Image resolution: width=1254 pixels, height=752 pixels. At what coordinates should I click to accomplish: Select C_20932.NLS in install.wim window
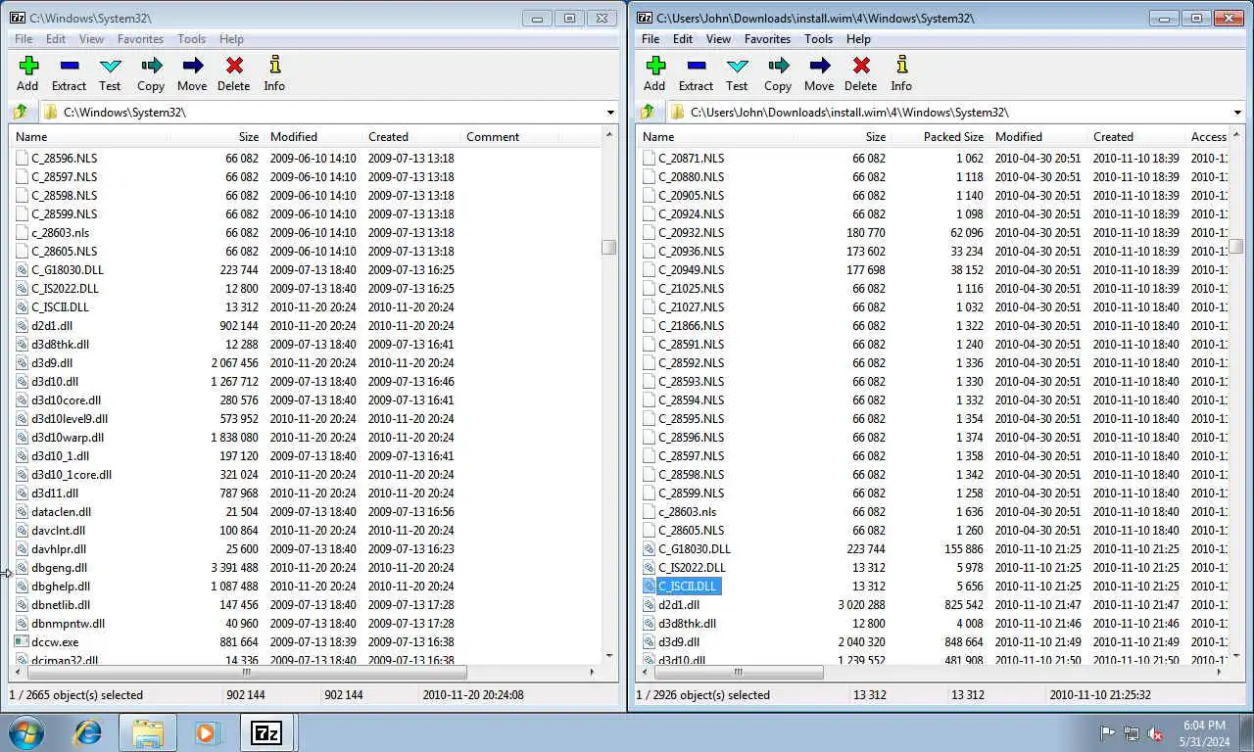pyautogui.click(x=691, y=232)
